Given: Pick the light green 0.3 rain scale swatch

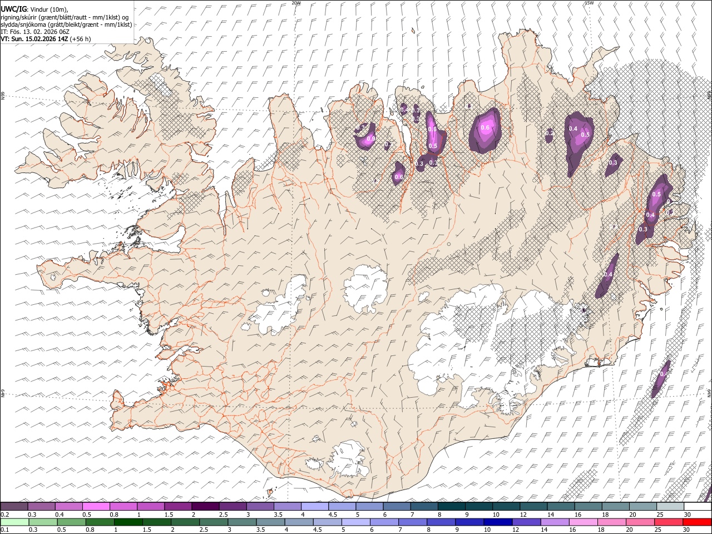Looking at the screenshot, I should [x=43, y=522].
